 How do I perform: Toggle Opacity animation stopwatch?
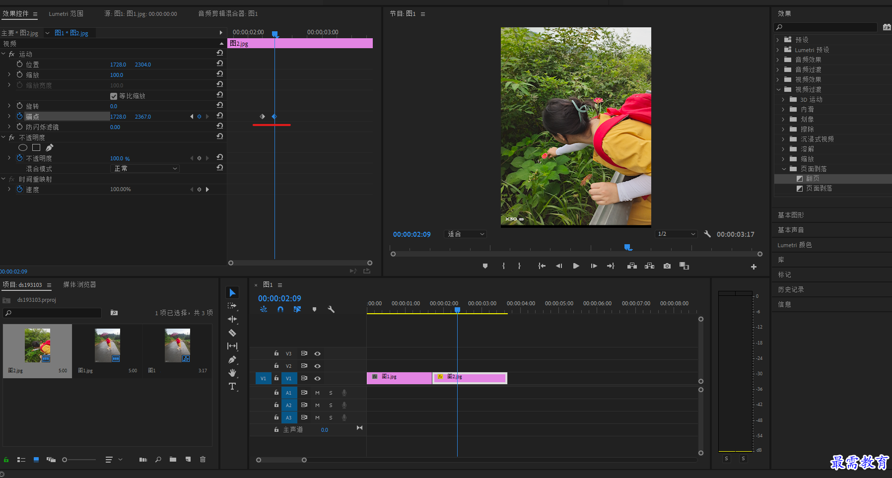click(20, 158)
